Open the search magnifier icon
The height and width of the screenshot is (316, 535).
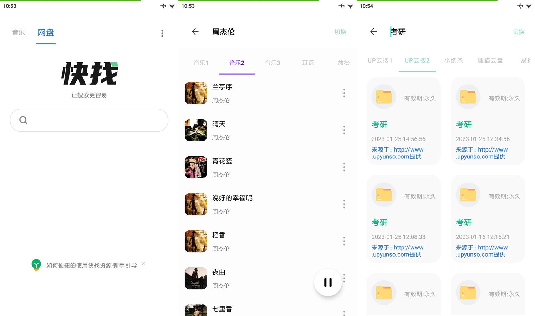click(23, 120)
